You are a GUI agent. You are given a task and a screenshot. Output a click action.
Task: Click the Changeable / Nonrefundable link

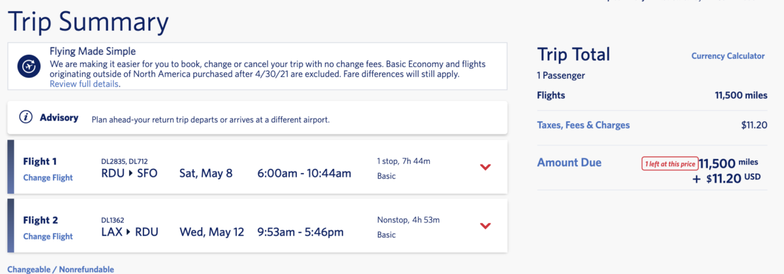(x=61, y=269)
